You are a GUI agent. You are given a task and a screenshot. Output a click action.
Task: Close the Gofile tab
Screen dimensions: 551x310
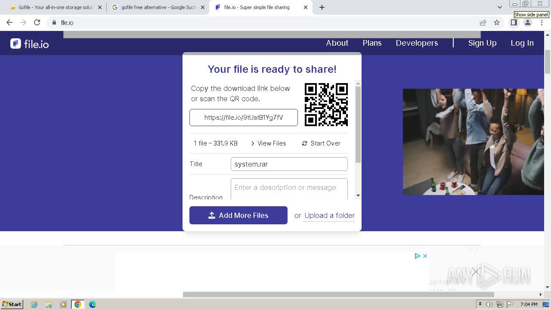click(99, 7)
